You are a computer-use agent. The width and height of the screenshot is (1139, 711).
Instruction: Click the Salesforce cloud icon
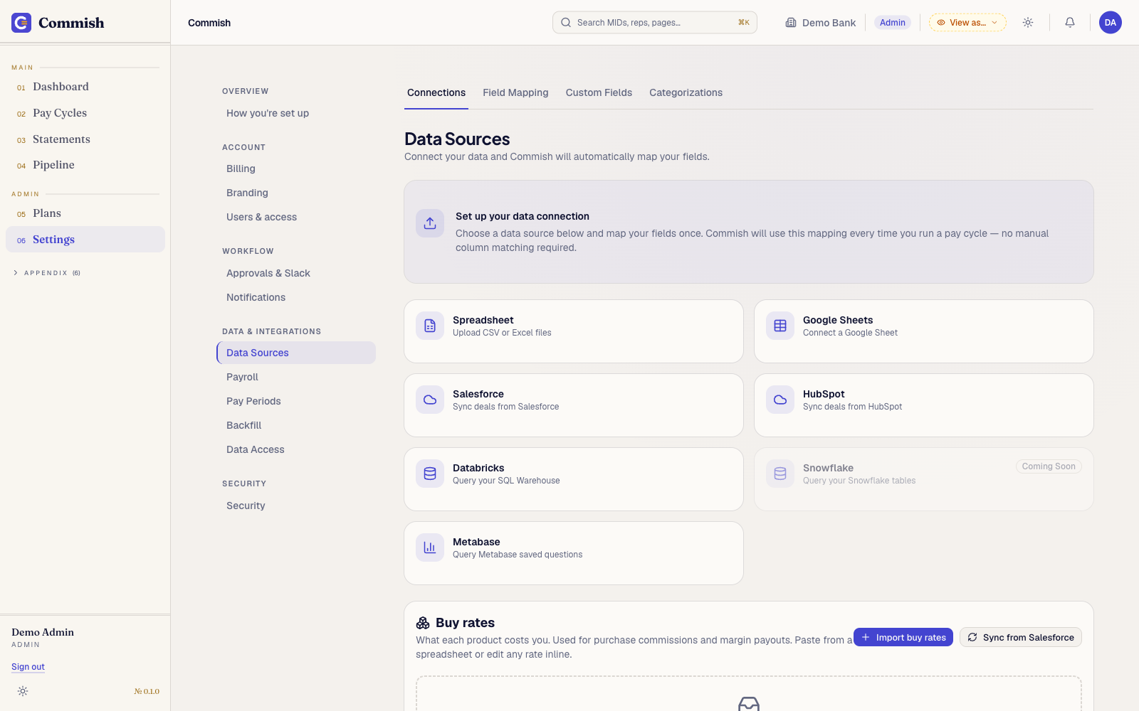tap(430, 400)
